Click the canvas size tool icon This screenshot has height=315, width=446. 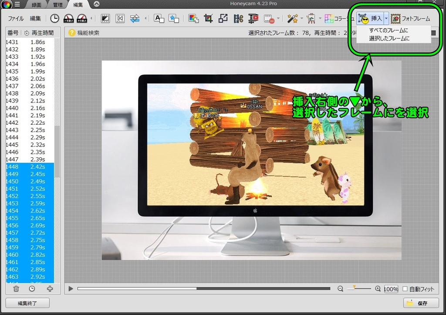coord(223,19)
